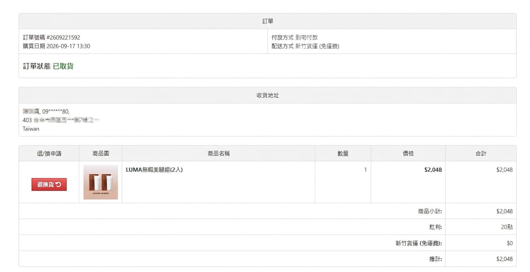Click the 商品名稱 column header
The height and width of the screenshot is (272, 530).
coord(219,154)
